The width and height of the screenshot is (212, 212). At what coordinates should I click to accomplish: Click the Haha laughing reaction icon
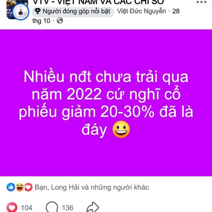[x=20, y=187]
